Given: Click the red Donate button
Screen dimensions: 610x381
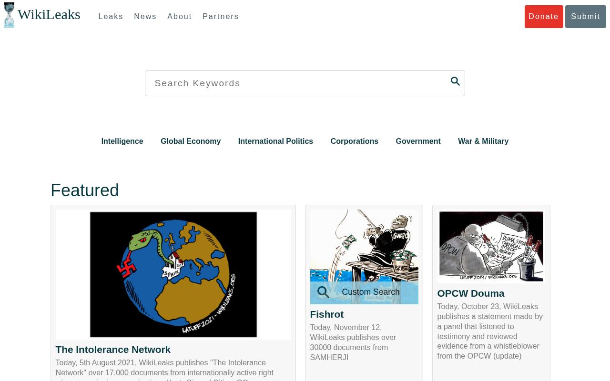Looking at the screenshot, I should [544, 17].
